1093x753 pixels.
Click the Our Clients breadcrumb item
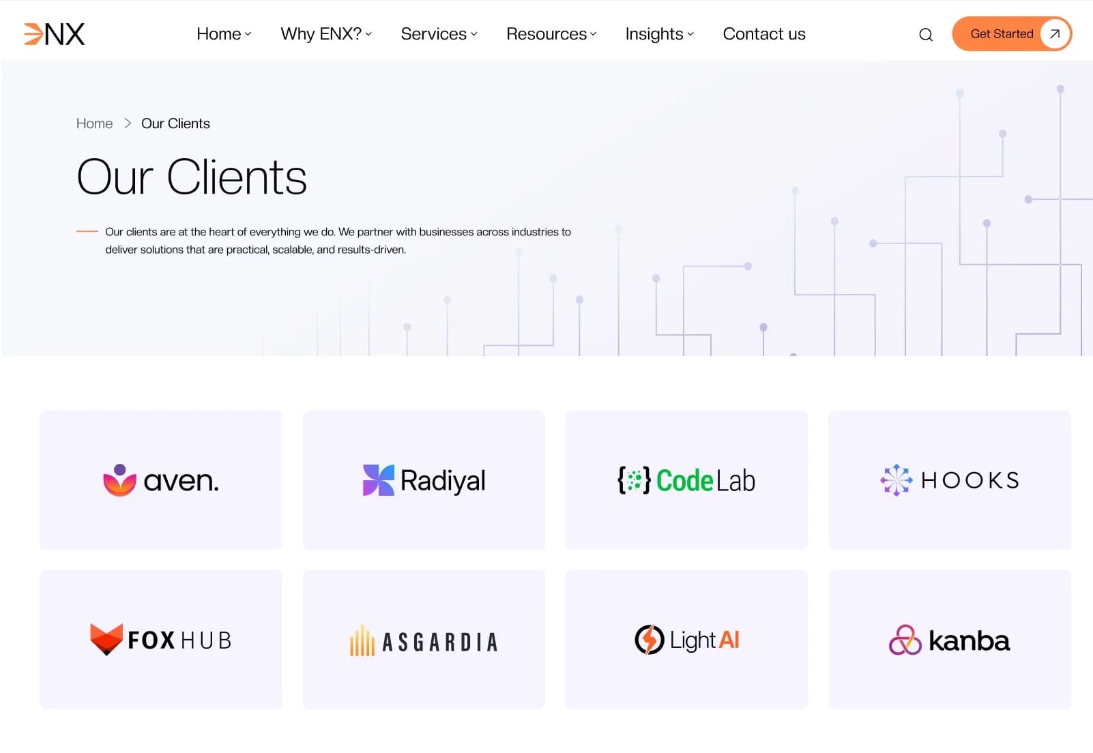tap(175, 123)
